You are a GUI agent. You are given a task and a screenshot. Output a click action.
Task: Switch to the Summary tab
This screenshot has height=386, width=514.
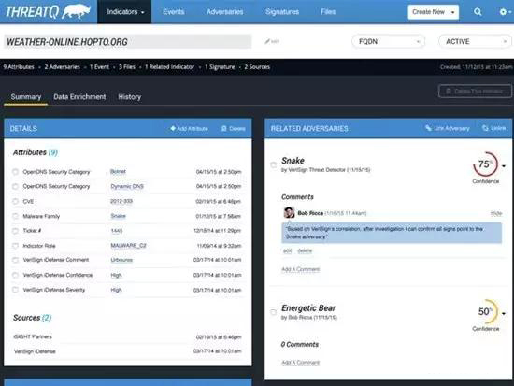point(26,97)
